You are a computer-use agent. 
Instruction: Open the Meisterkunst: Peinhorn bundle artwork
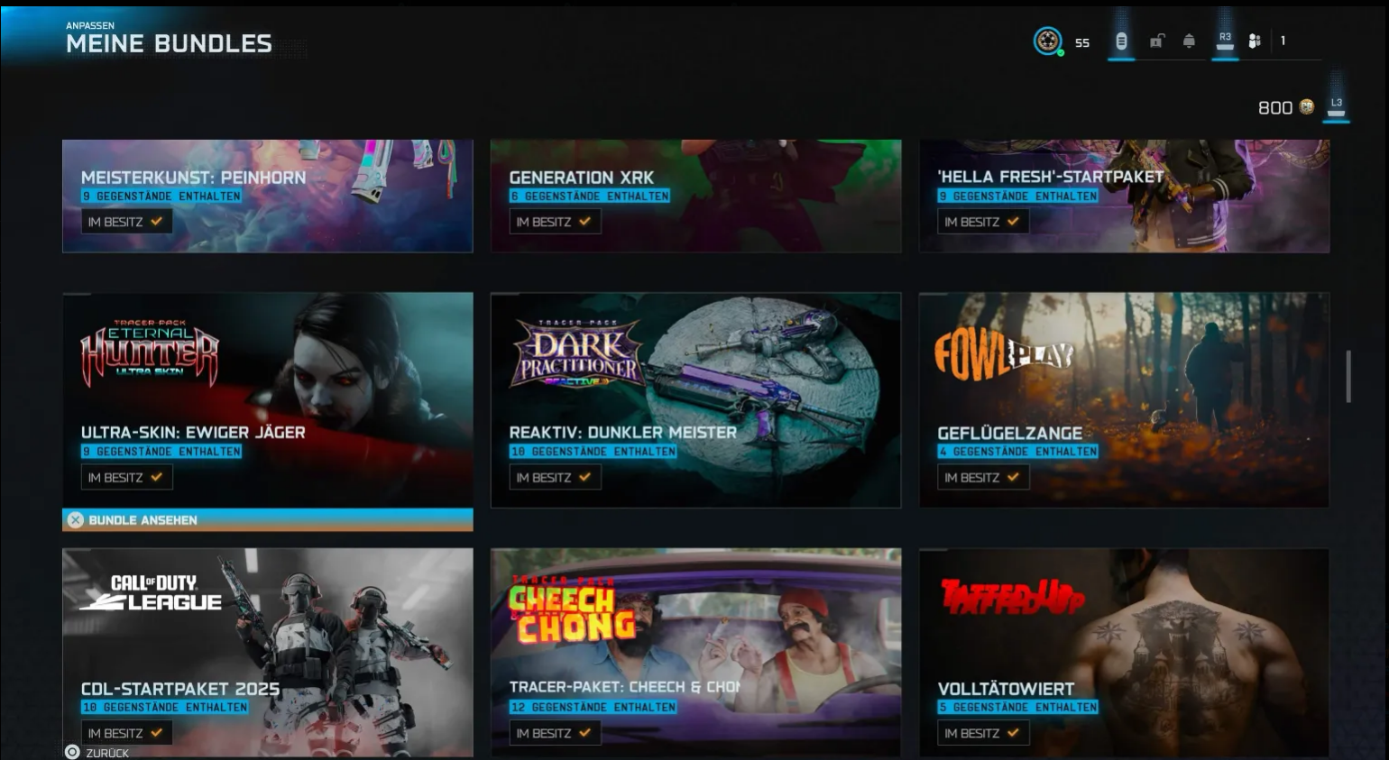click(x=268, y=196)
